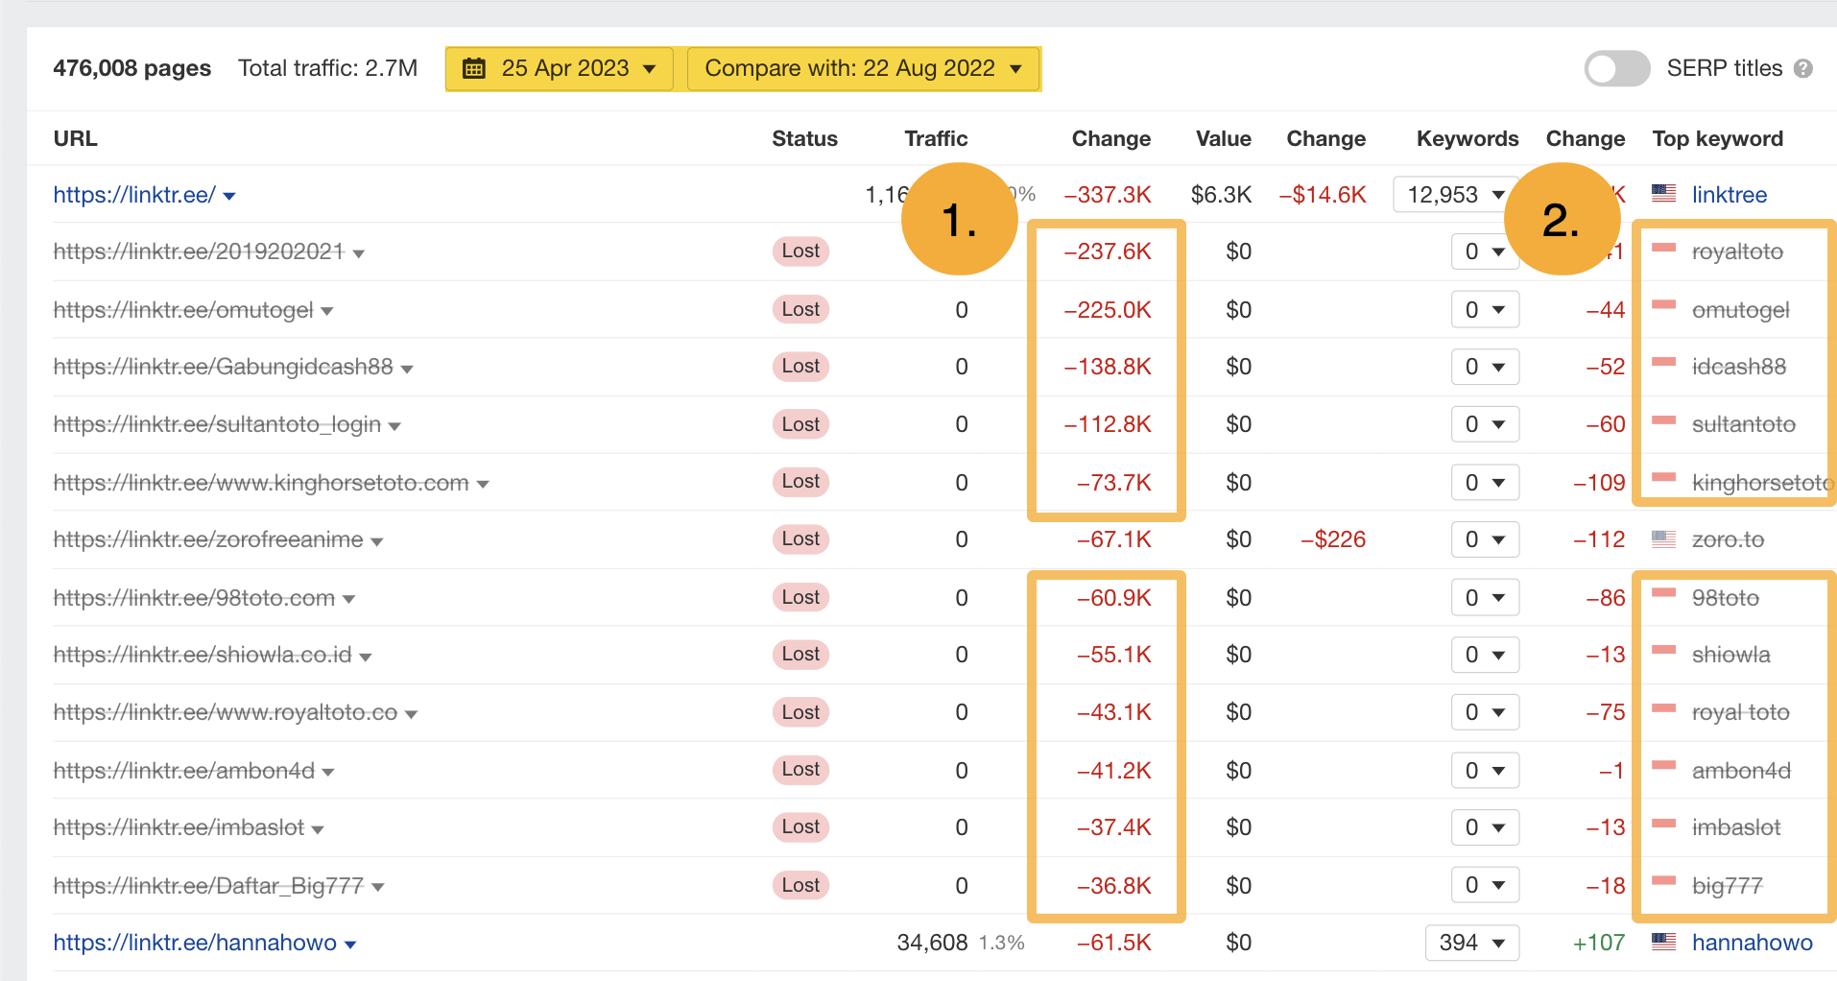Image resolution: width=1837 pixels, height=981 pixels.
Task: Open the calendar icon on the date picker
Action: pos(475,68)
